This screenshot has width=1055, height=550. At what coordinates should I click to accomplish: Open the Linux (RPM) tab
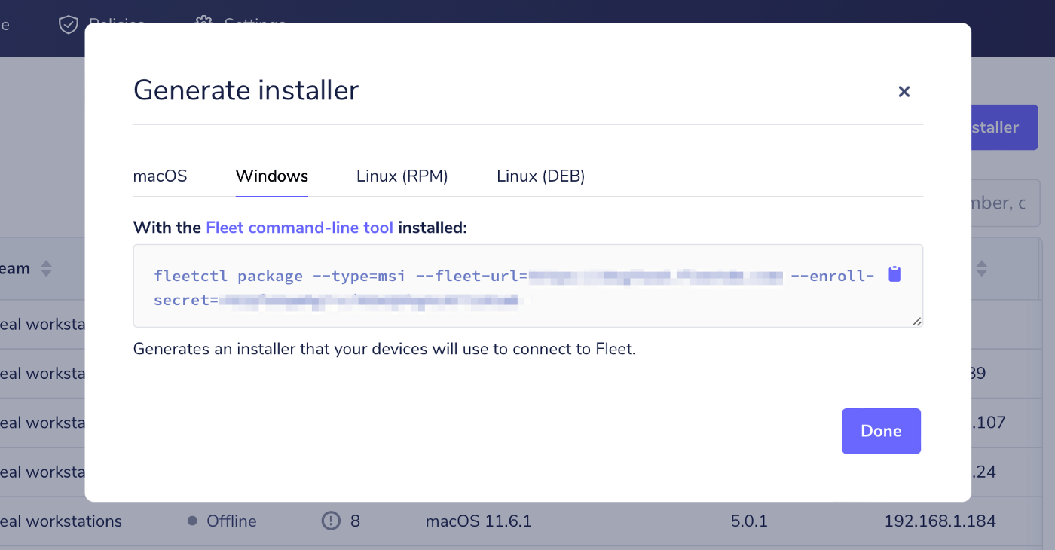[402, 176]
